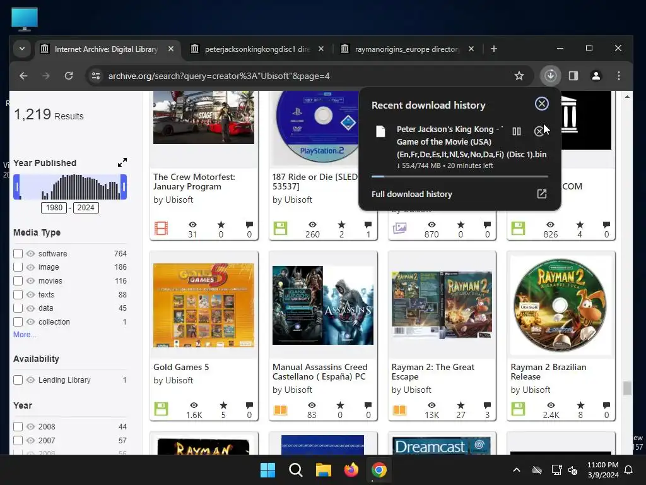Click the file icon beside King Kong download
The height and width of the screenshot is (485, 646).
pyautogui.click(x=380, y=131)
